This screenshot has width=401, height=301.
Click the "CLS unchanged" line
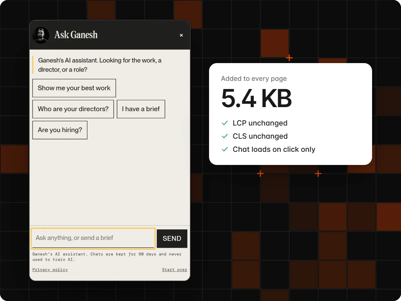260,136
